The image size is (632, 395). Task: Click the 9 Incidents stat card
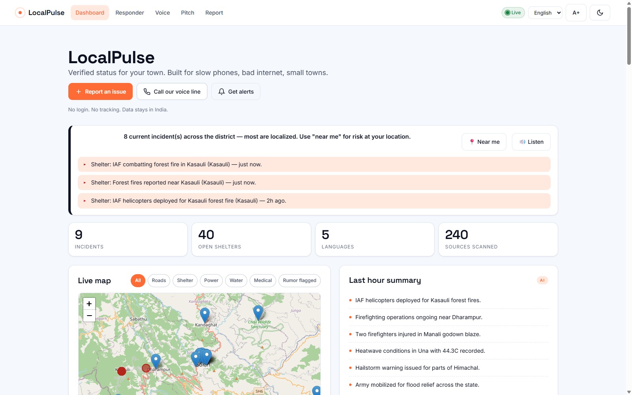(128, 239)
